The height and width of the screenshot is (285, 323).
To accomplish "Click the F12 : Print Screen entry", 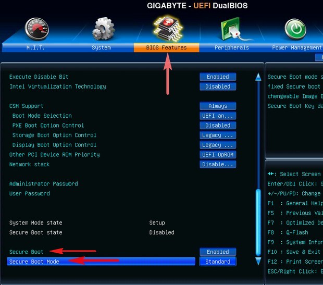I will pos(295,262).
